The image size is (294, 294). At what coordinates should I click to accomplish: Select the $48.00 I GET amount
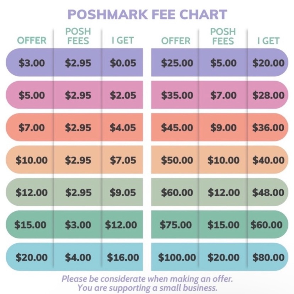click(x=268, y=193)
